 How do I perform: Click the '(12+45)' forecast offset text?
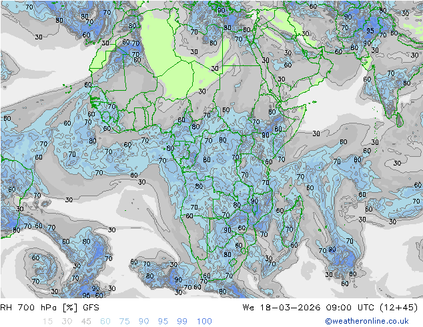pos(399,308)
